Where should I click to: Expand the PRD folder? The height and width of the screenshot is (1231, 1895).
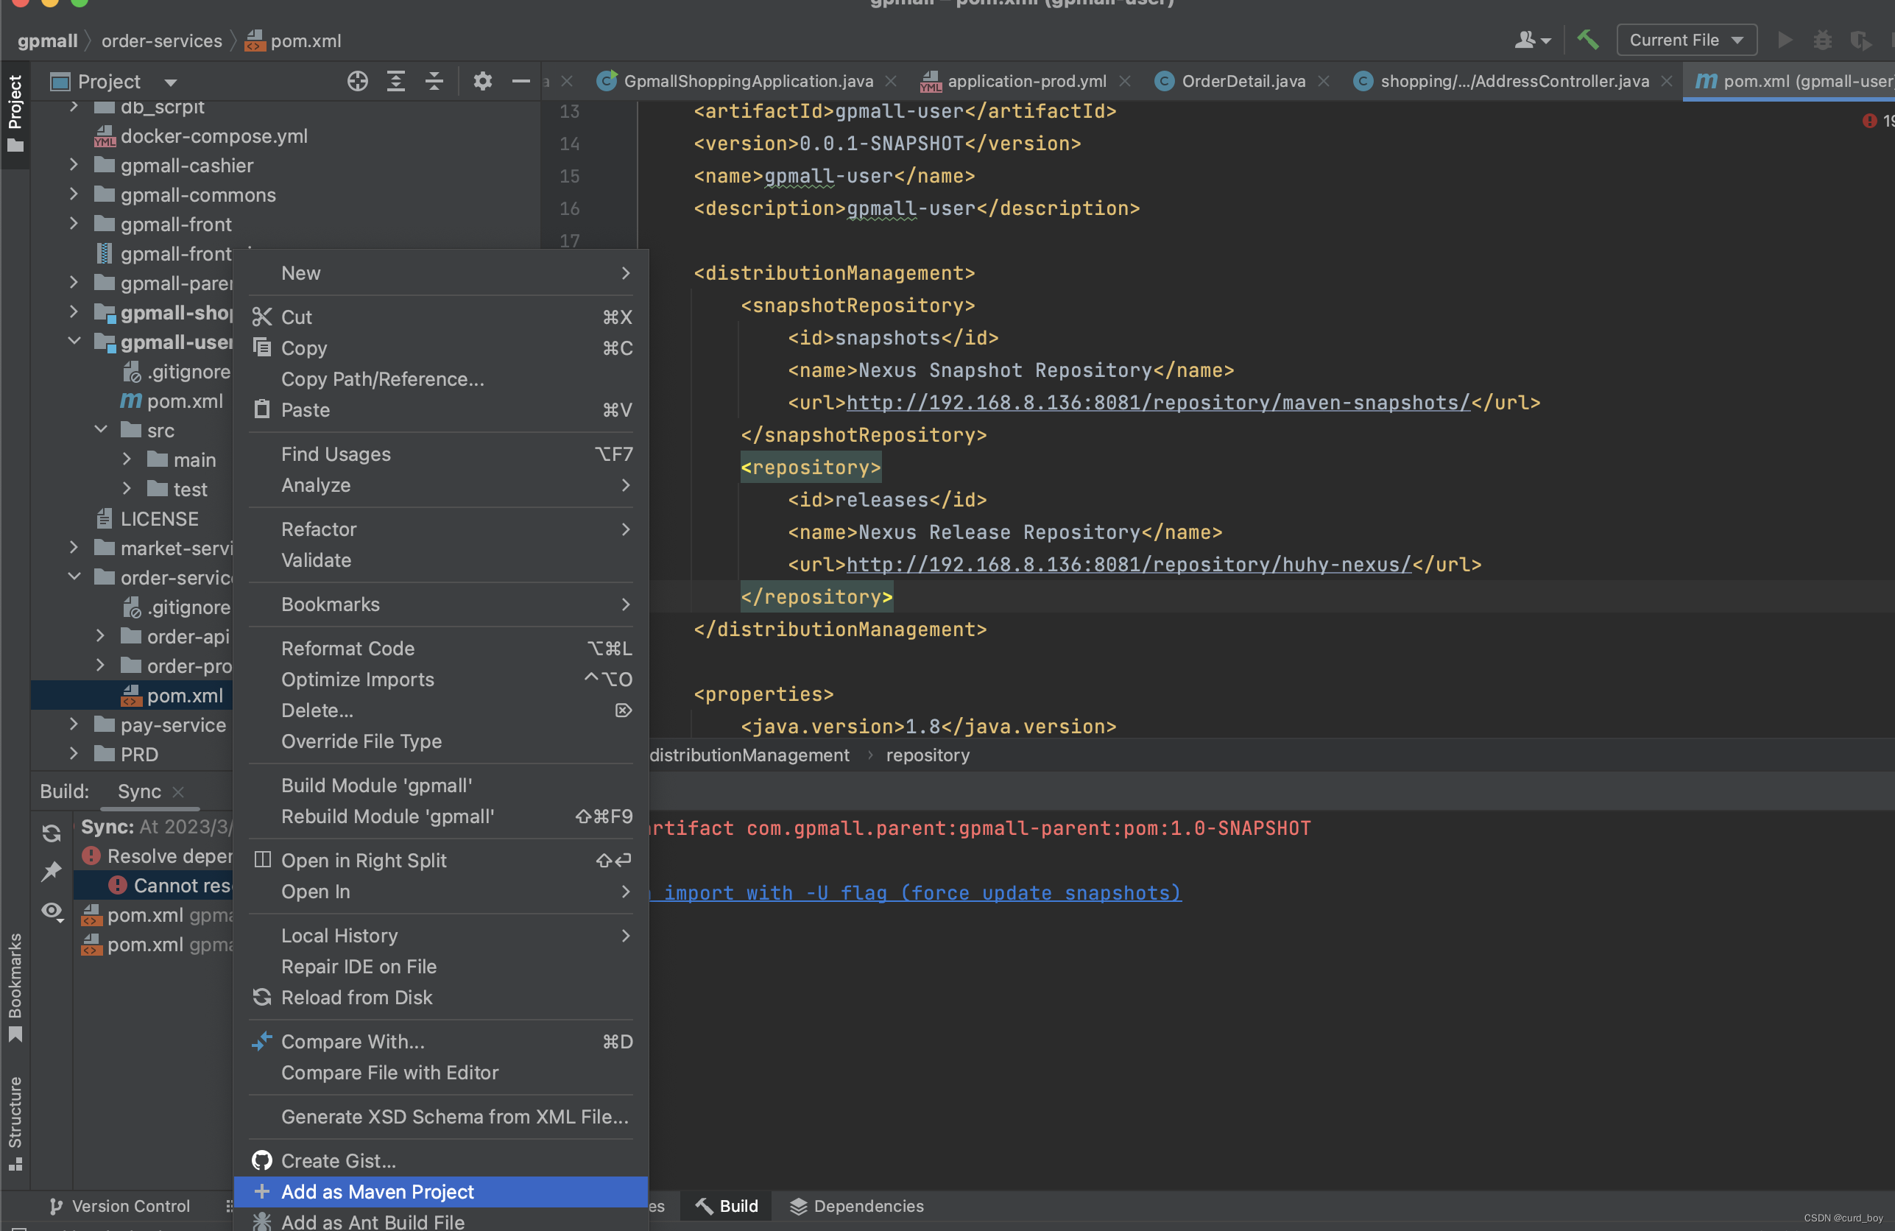click(x=74, y=753)
